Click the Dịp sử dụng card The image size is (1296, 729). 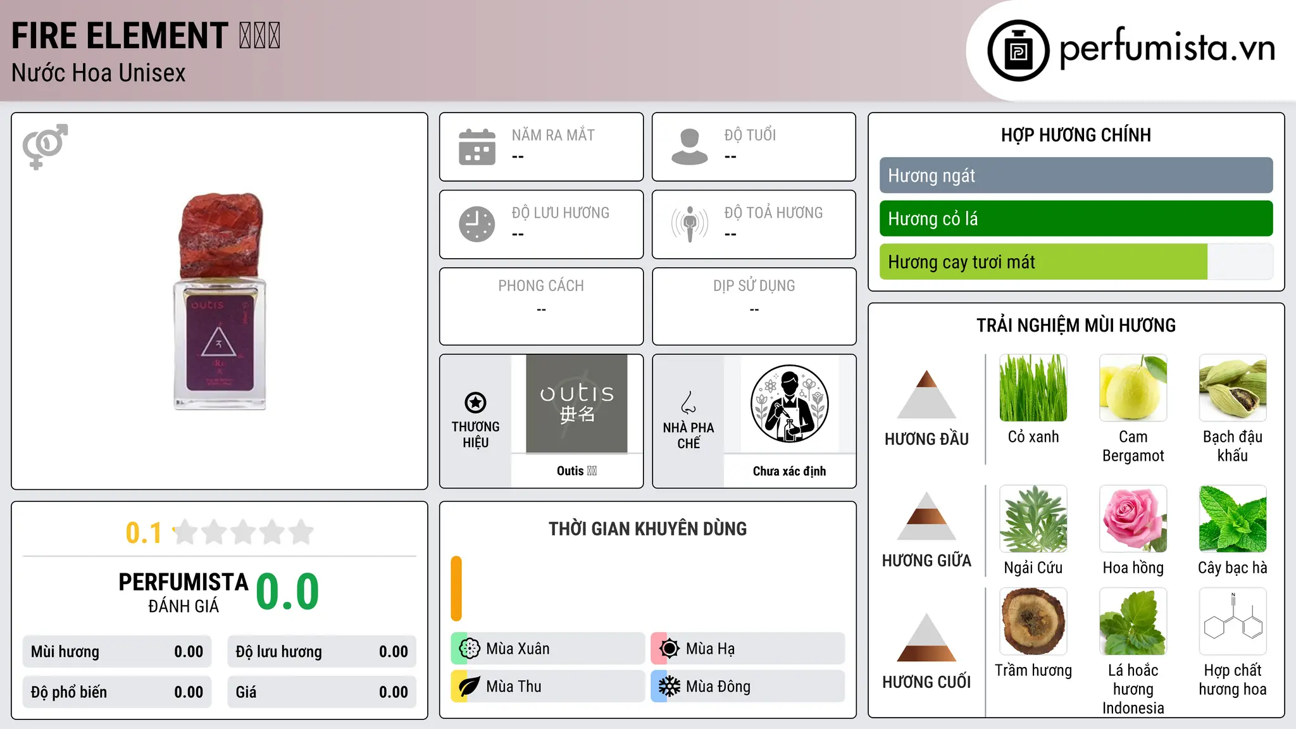(x=754, y=306)
